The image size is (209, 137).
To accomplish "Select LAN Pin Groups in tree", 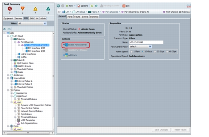I will point(24,66).
